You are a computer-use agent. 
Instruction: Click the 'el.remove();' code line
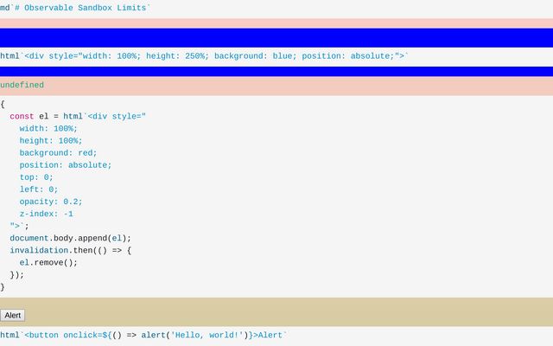[48, 263]
